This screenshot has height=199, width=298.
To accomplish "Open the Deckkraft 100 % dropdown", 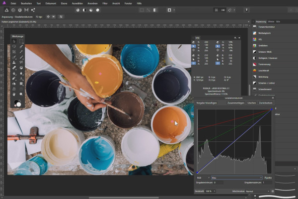I will click(x=210, y=191).
